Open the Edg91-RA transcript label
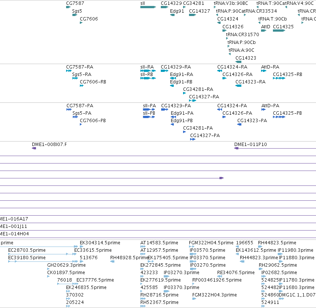Screen dimensions: 316x308 pos(182,74)
